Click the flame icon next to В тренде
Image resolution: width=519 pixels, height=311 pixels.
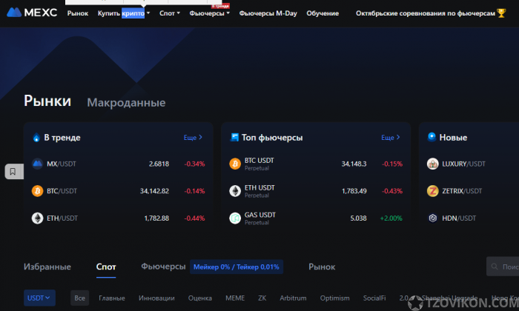tap(36, 138)
